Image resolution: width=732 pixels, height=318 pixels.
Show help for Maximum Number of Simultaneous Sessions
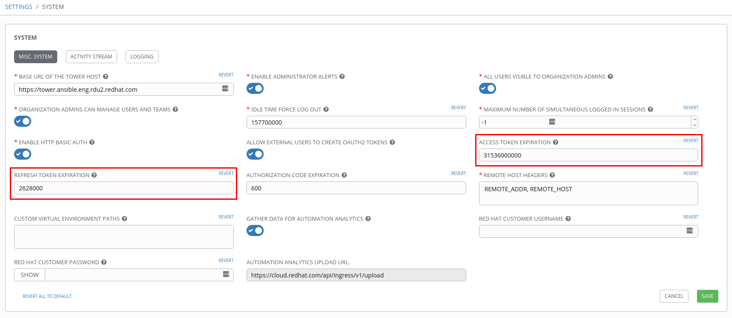650,110
